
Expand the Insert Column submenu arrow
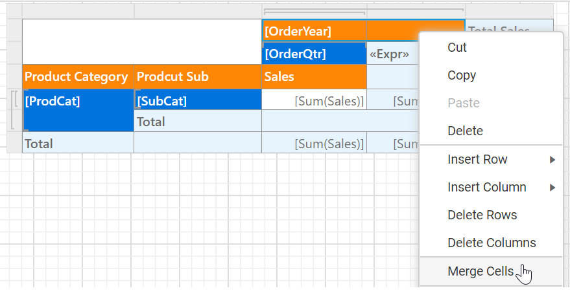pos(552,188)
